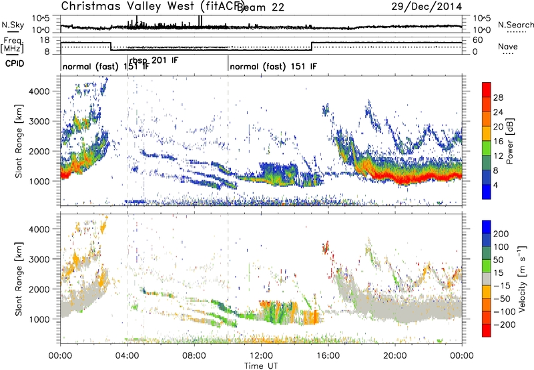The width and height of the screenshot is (534, 370).
Task: Click the Nave legend label
Action: (x=508, y=47)
